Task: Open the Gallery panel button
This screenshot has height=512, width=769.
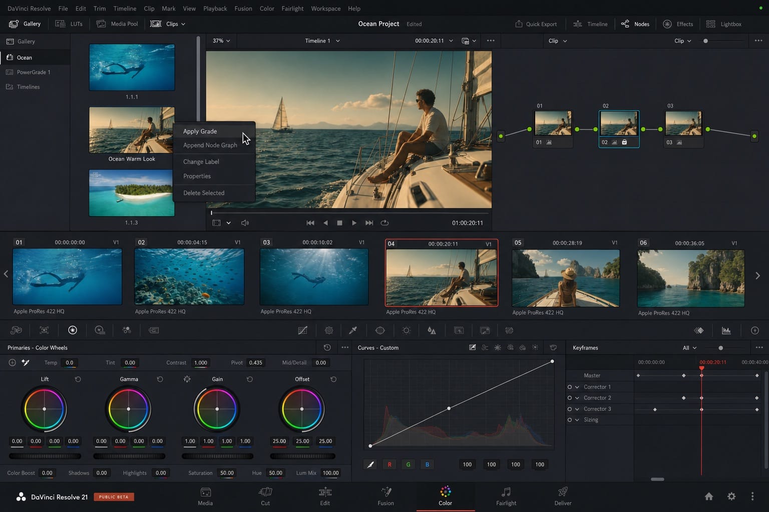Action: 25,24
